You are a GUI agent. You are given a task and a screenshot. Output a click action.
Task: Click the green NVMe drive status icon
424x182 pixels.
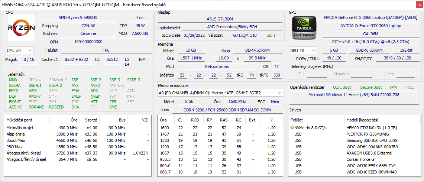point(292,128)
